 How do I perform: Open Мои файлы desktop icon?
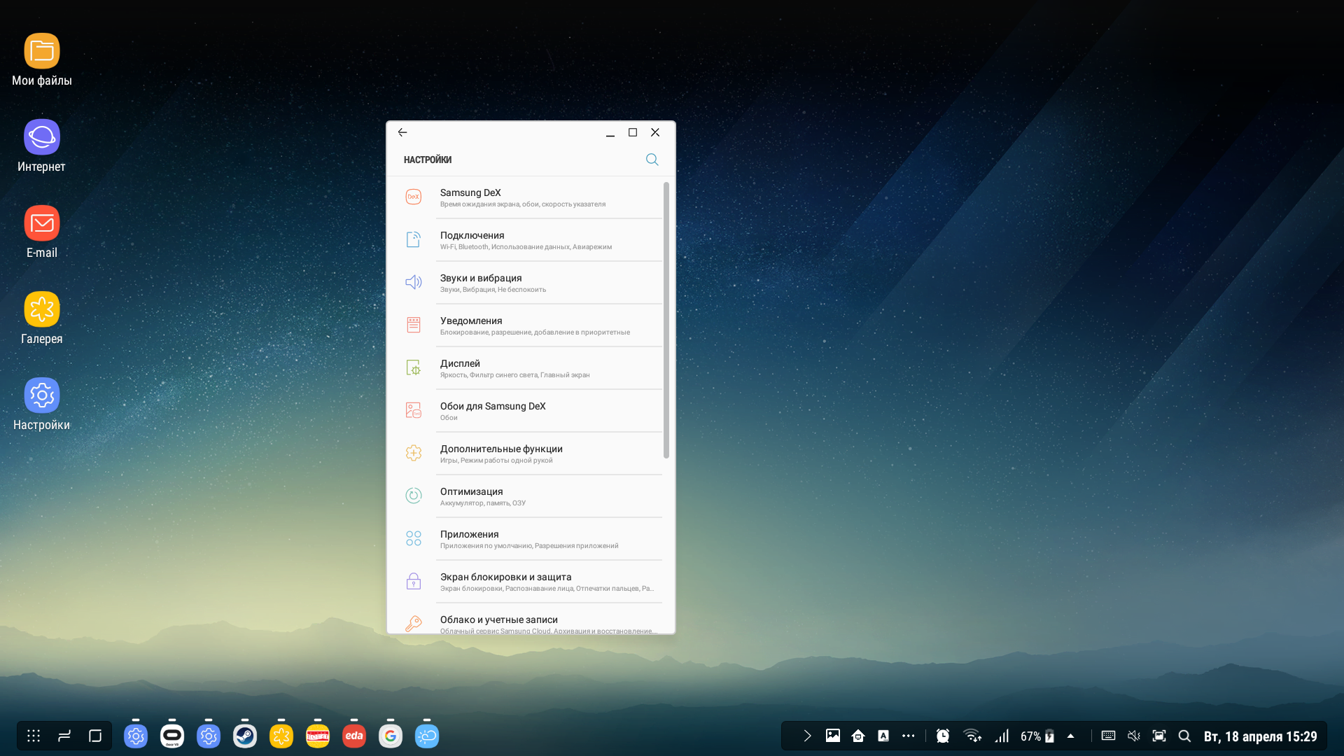[x=42, y=60]
